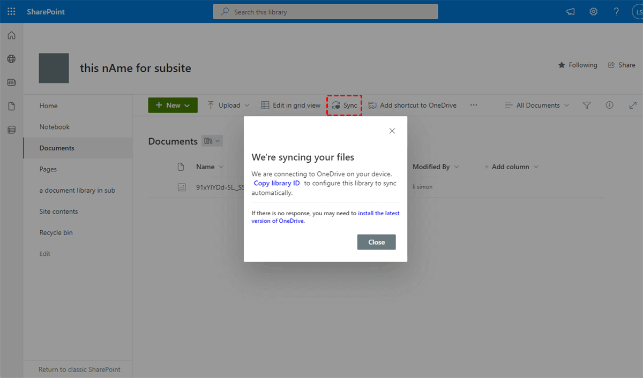Click the Add shortcut to OneDrive icon

coord(371,105)
